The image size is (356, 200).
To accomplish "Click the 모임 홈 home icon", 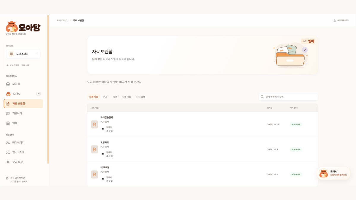I will click(x=8, y=84).
